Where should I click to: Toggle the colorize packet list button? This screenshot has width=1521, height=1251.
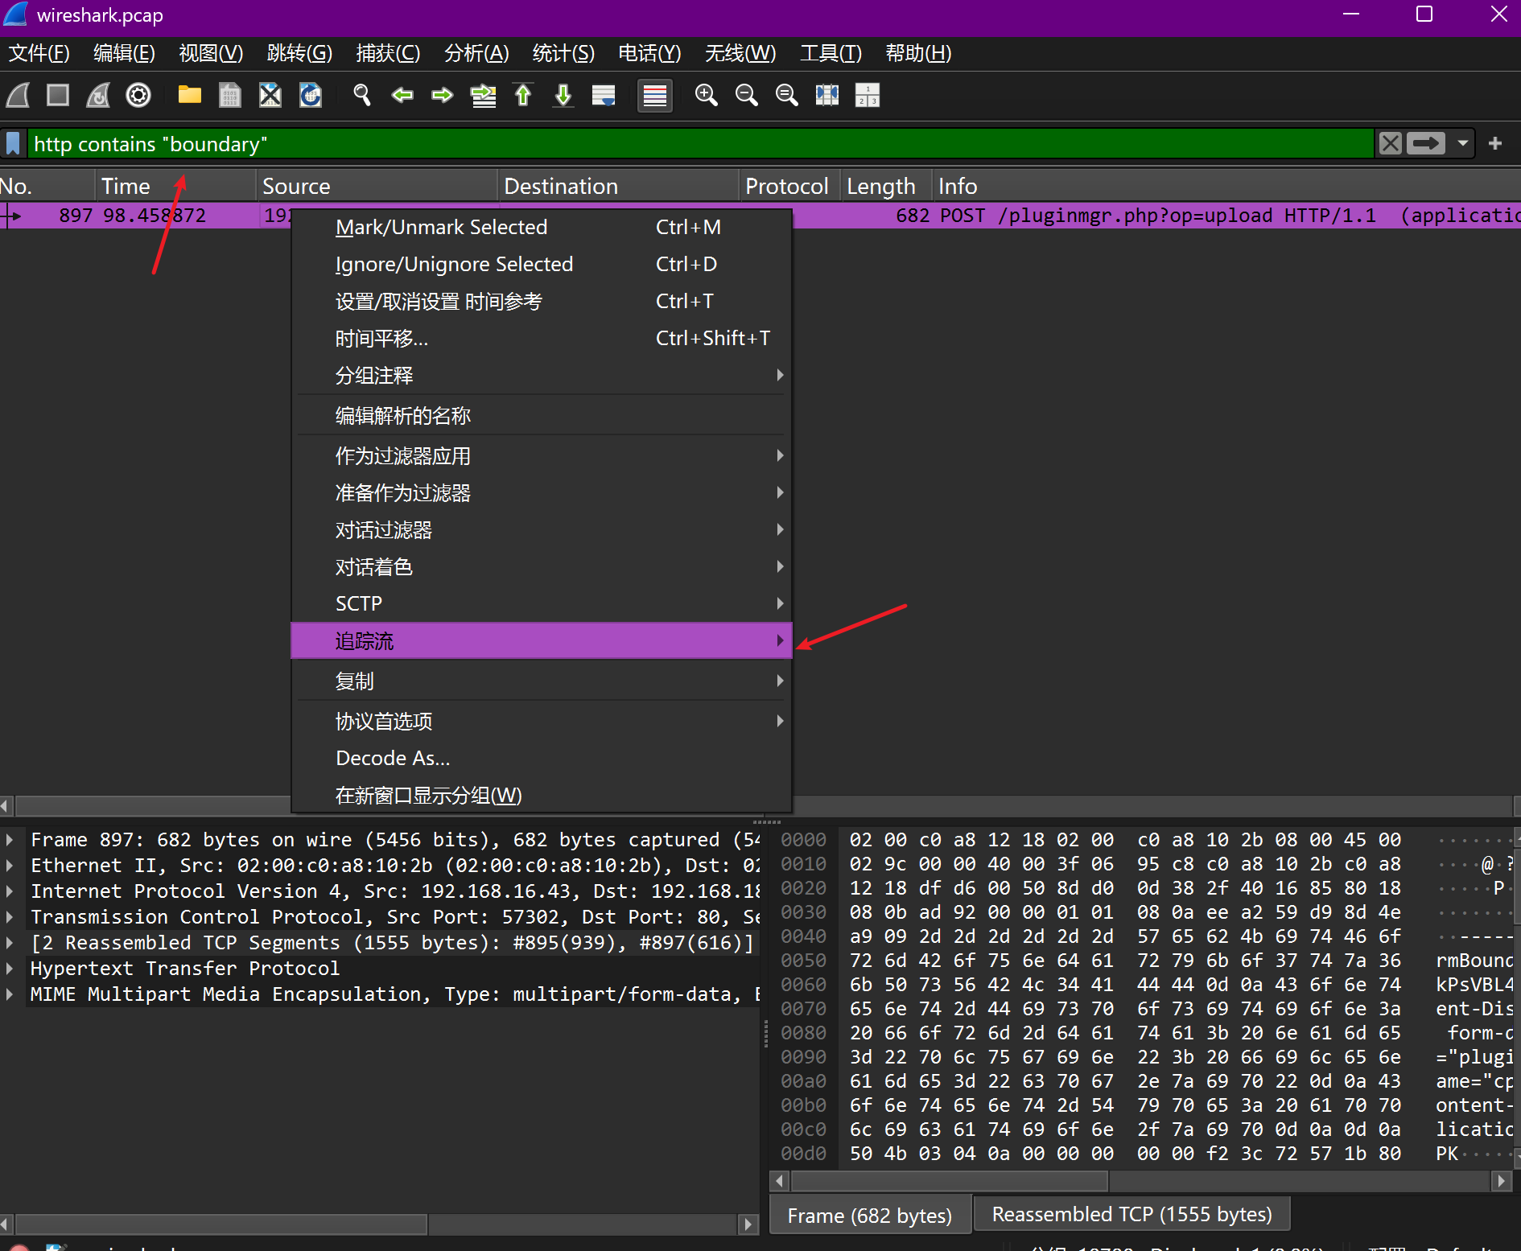[654, 96]
